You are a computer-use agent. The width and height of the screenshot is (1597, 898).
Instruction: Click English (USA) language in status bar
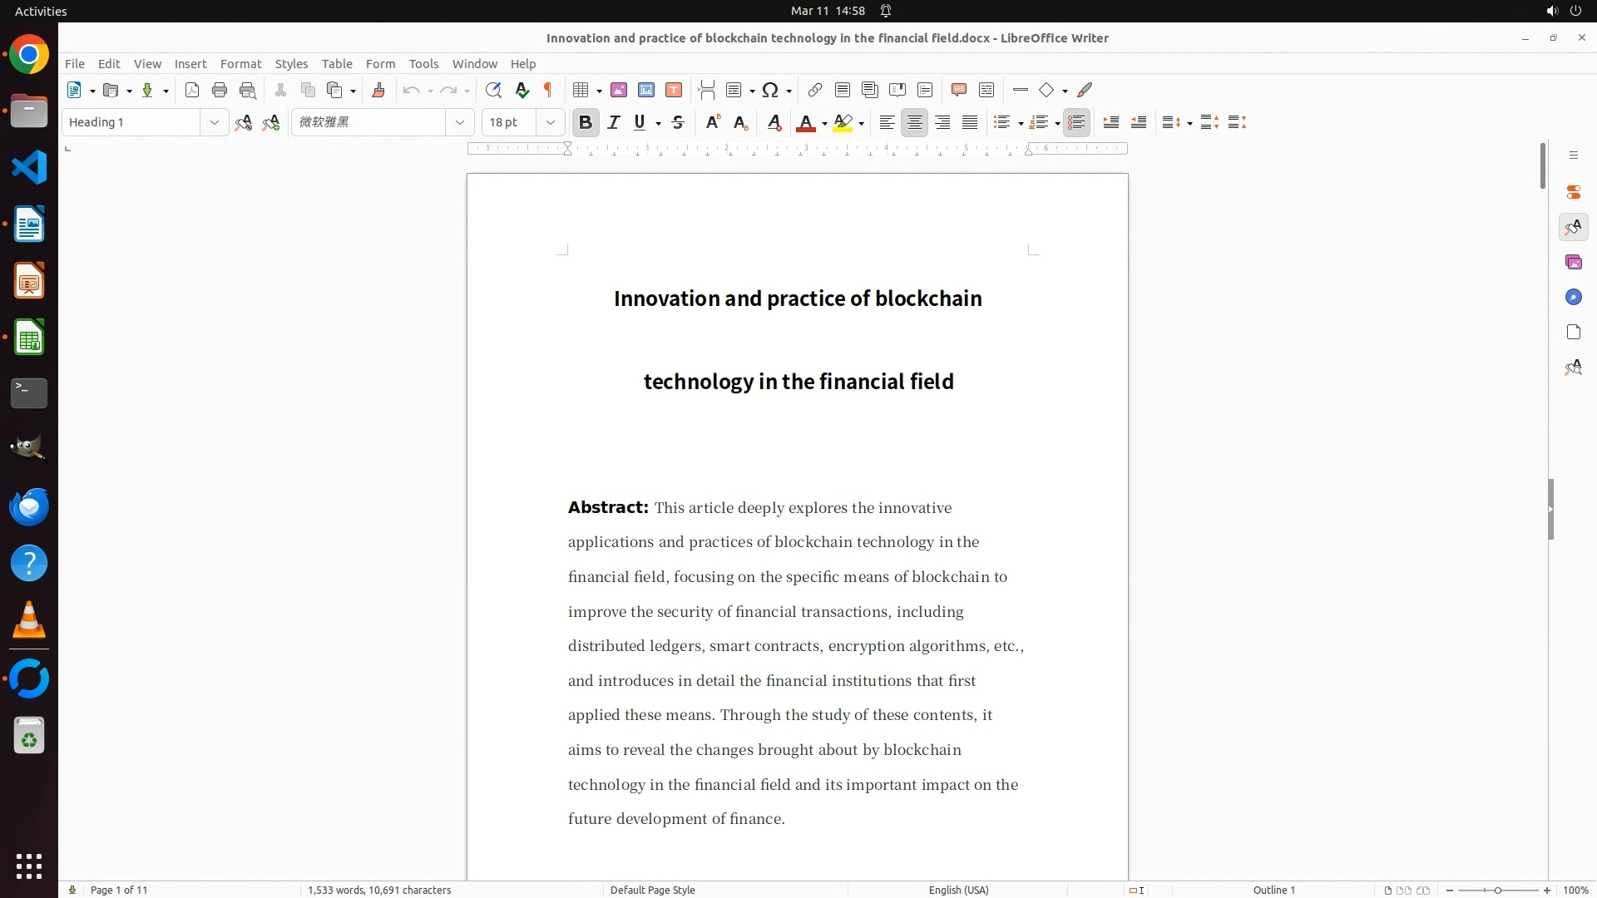(x=958, y=890)
